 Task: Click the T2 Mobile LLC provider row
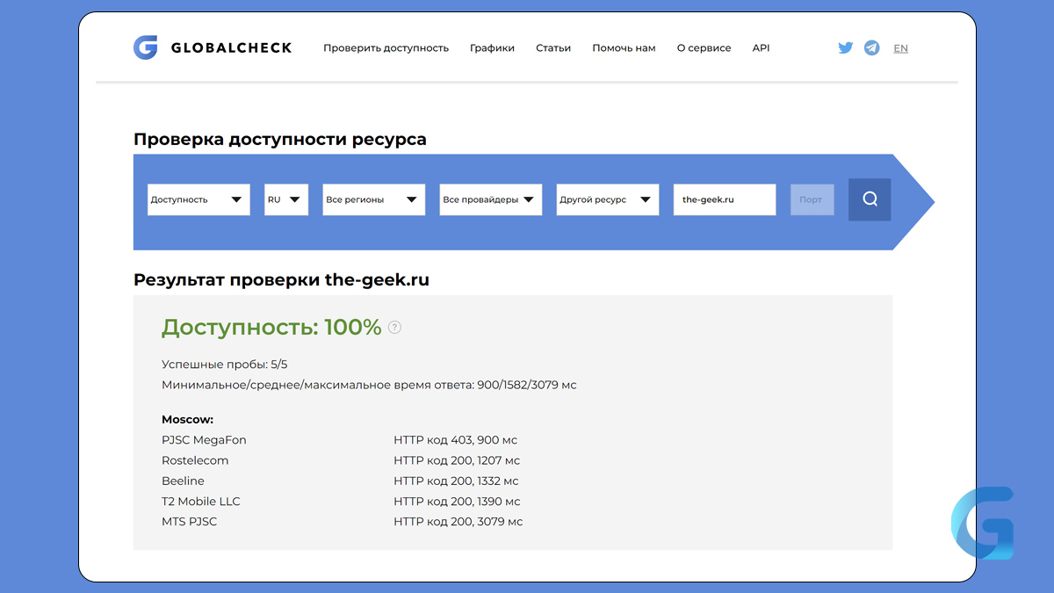pos(201,501)
